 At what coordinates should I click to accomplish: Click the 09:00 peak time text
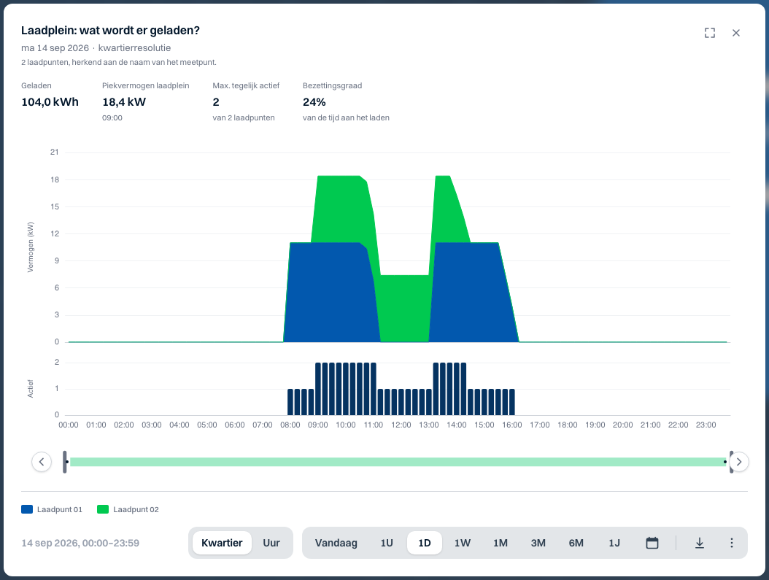pyautogui.click(x=112, y=117)
